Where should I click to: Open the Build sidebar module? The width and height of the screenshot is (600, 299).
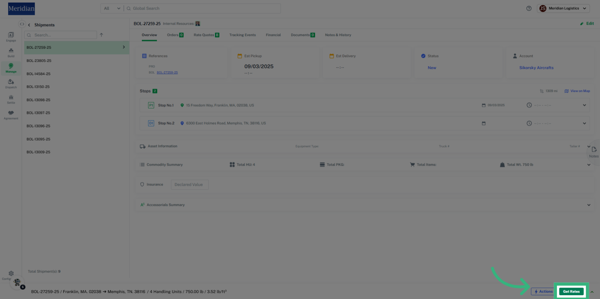[11, 52]
